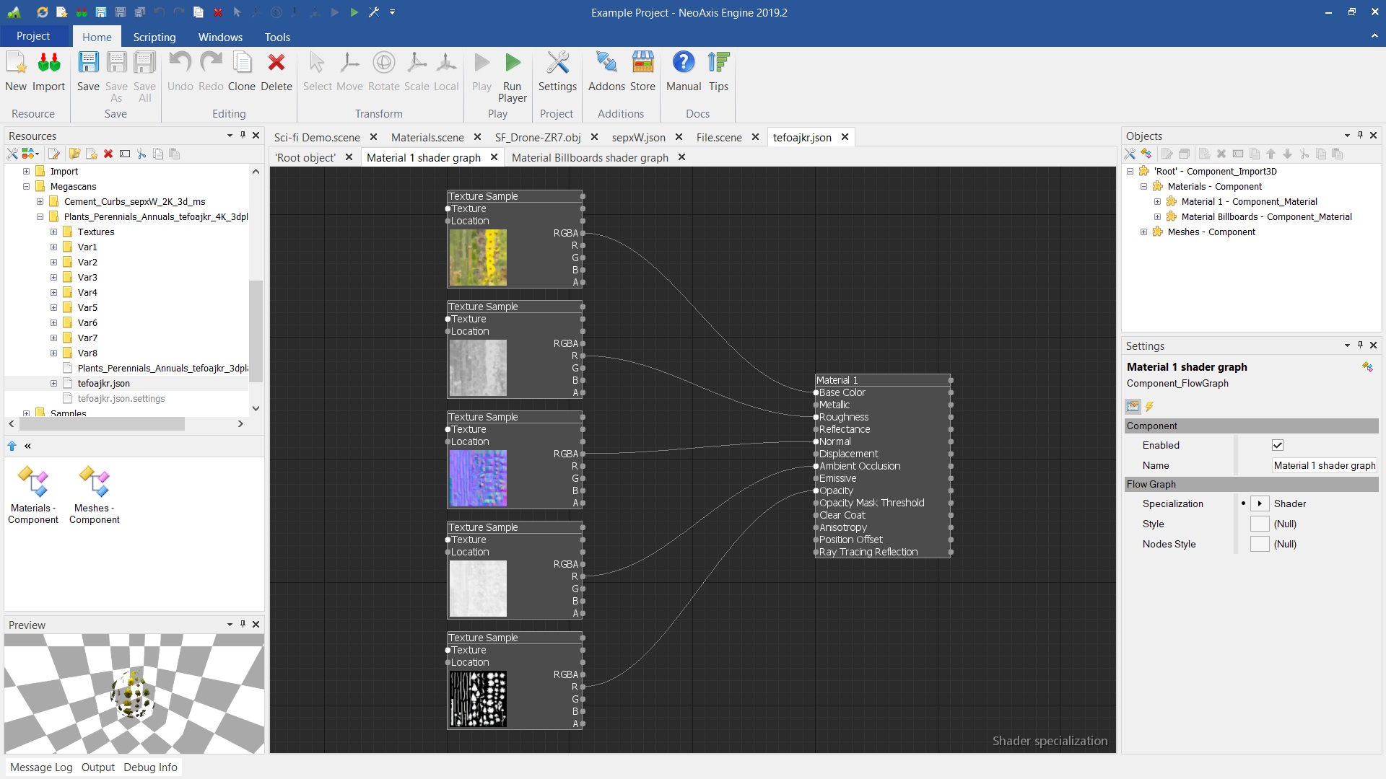This screenshot has width=1386, height=779.
Task: Open the Message Log panel
Action: coord(41,767)
